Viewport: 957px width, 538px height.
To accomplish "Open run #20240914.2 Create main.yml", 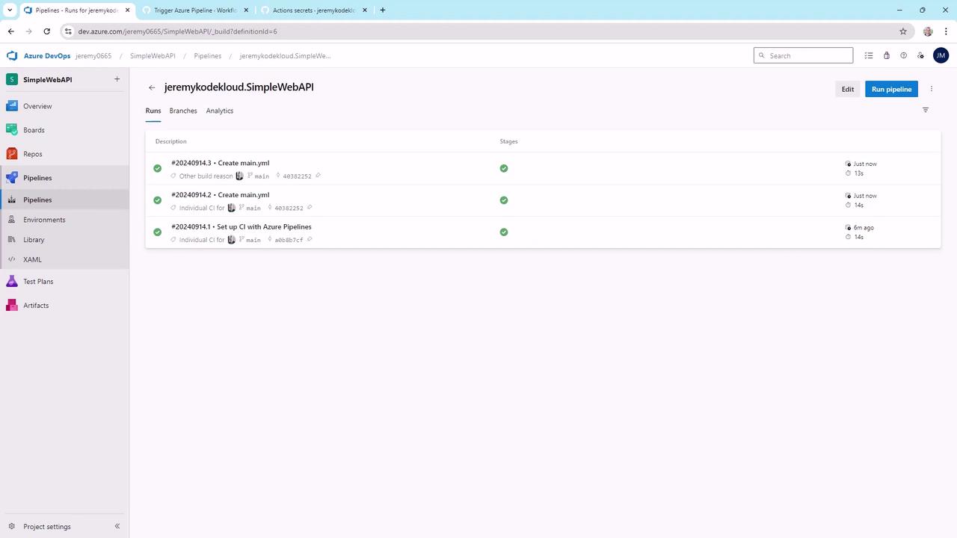I will [220, 195].
